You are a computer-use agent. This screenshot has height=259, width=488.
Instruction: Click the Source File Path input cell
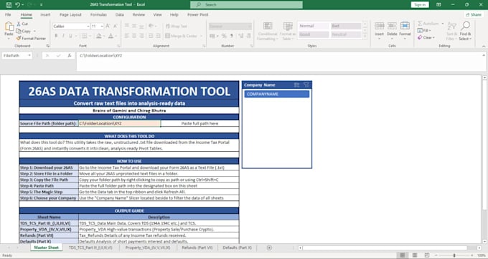click(x=120, y=124)
